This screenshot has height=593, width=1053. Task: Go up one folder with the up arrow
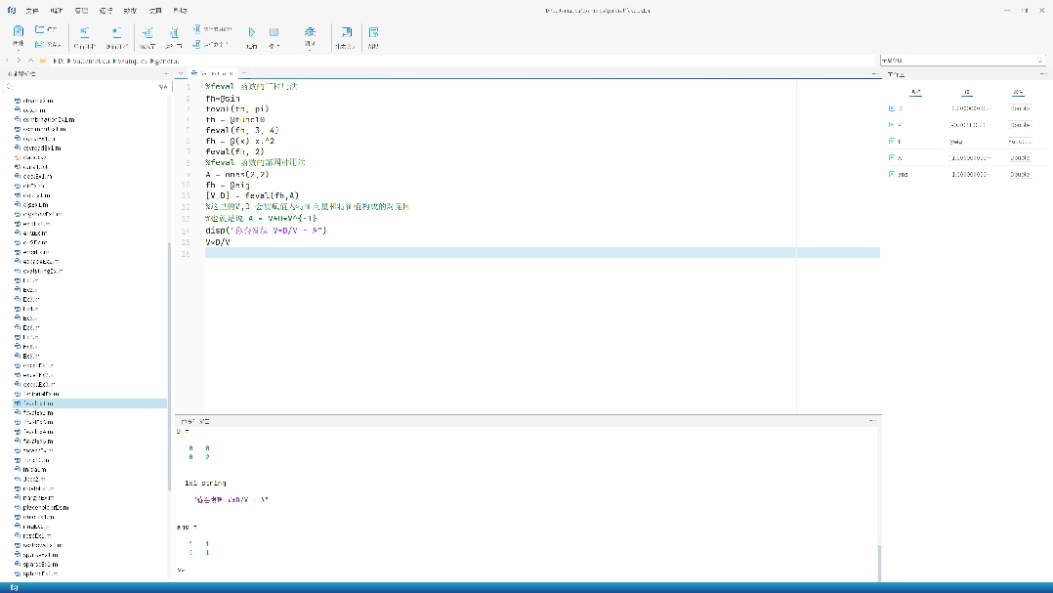pyautogui.click(x=30, y=61)
